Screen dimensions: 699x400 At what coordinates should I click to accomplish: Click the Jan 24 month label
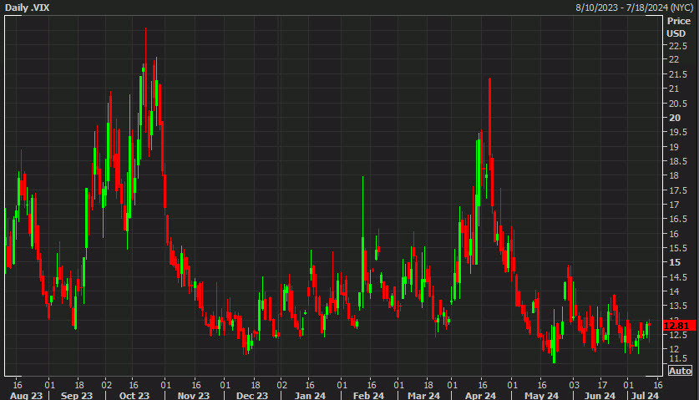point(311,396)
